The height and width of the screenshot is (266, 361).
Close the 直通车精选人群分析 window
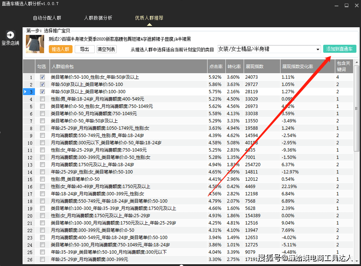356,5
